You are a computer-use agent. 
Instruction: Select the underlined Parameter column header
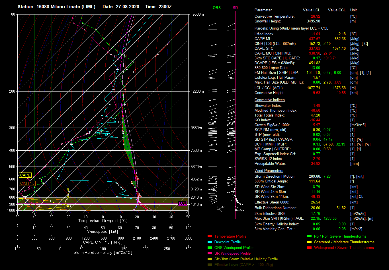[263, 10]
